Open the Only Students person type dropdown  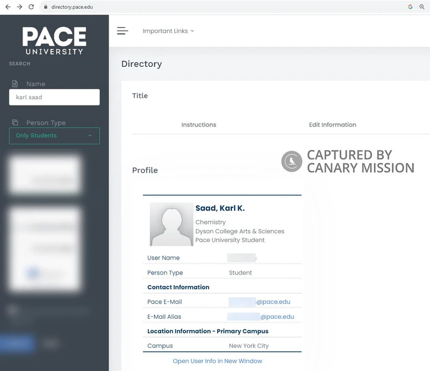pos(54,136)
